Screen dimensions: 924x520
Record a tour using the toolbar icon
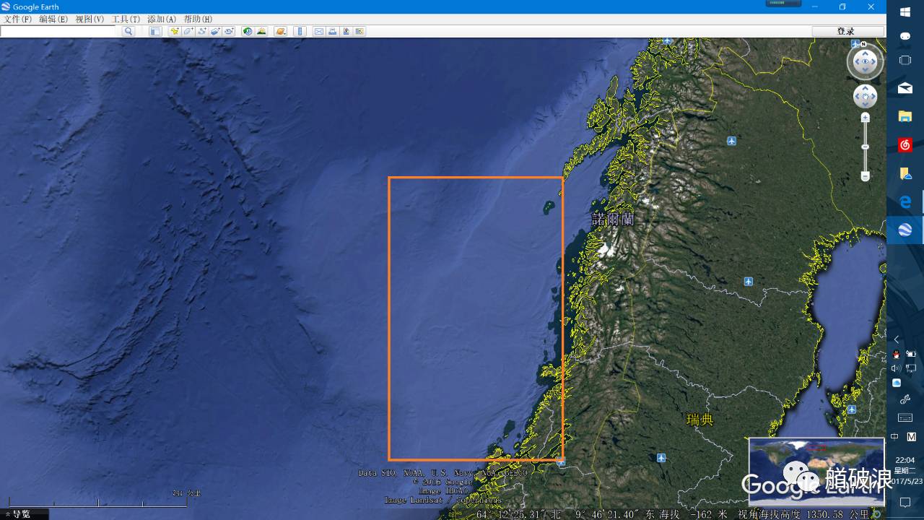tap(229, 31)
